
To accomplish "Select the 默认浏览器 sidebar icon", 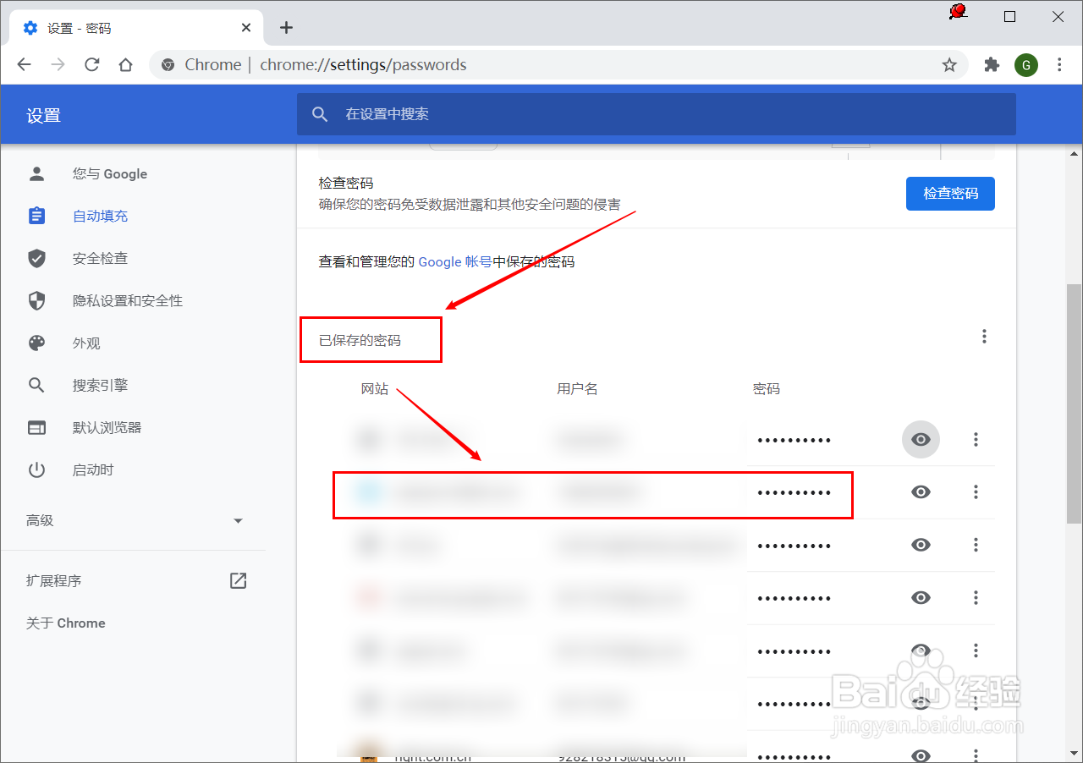I will pyautogui.click(x=37, y=427).
